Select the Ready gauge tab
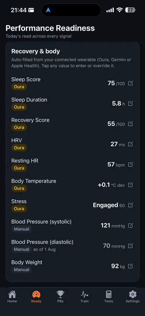The image size is (145, 316). 36,297
